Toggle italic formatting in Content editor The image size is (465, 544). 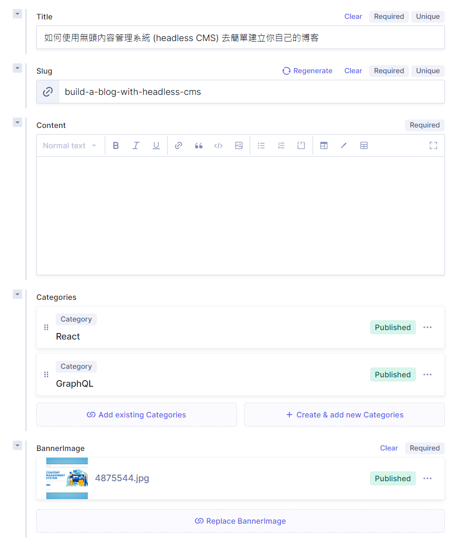pos(136,146)
